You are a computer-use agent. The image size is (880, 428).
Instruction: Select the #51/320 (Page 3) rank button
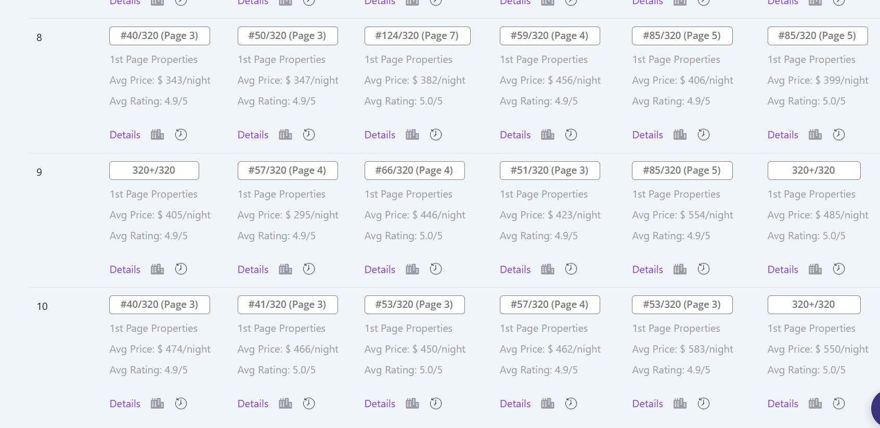(x=550, y=171)
